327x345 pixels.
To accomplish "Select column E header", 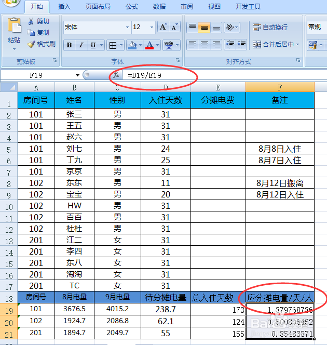I will 218,88.
